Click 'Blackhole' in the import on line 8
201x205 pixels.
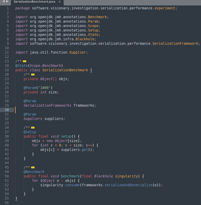(x=85, y=39)
